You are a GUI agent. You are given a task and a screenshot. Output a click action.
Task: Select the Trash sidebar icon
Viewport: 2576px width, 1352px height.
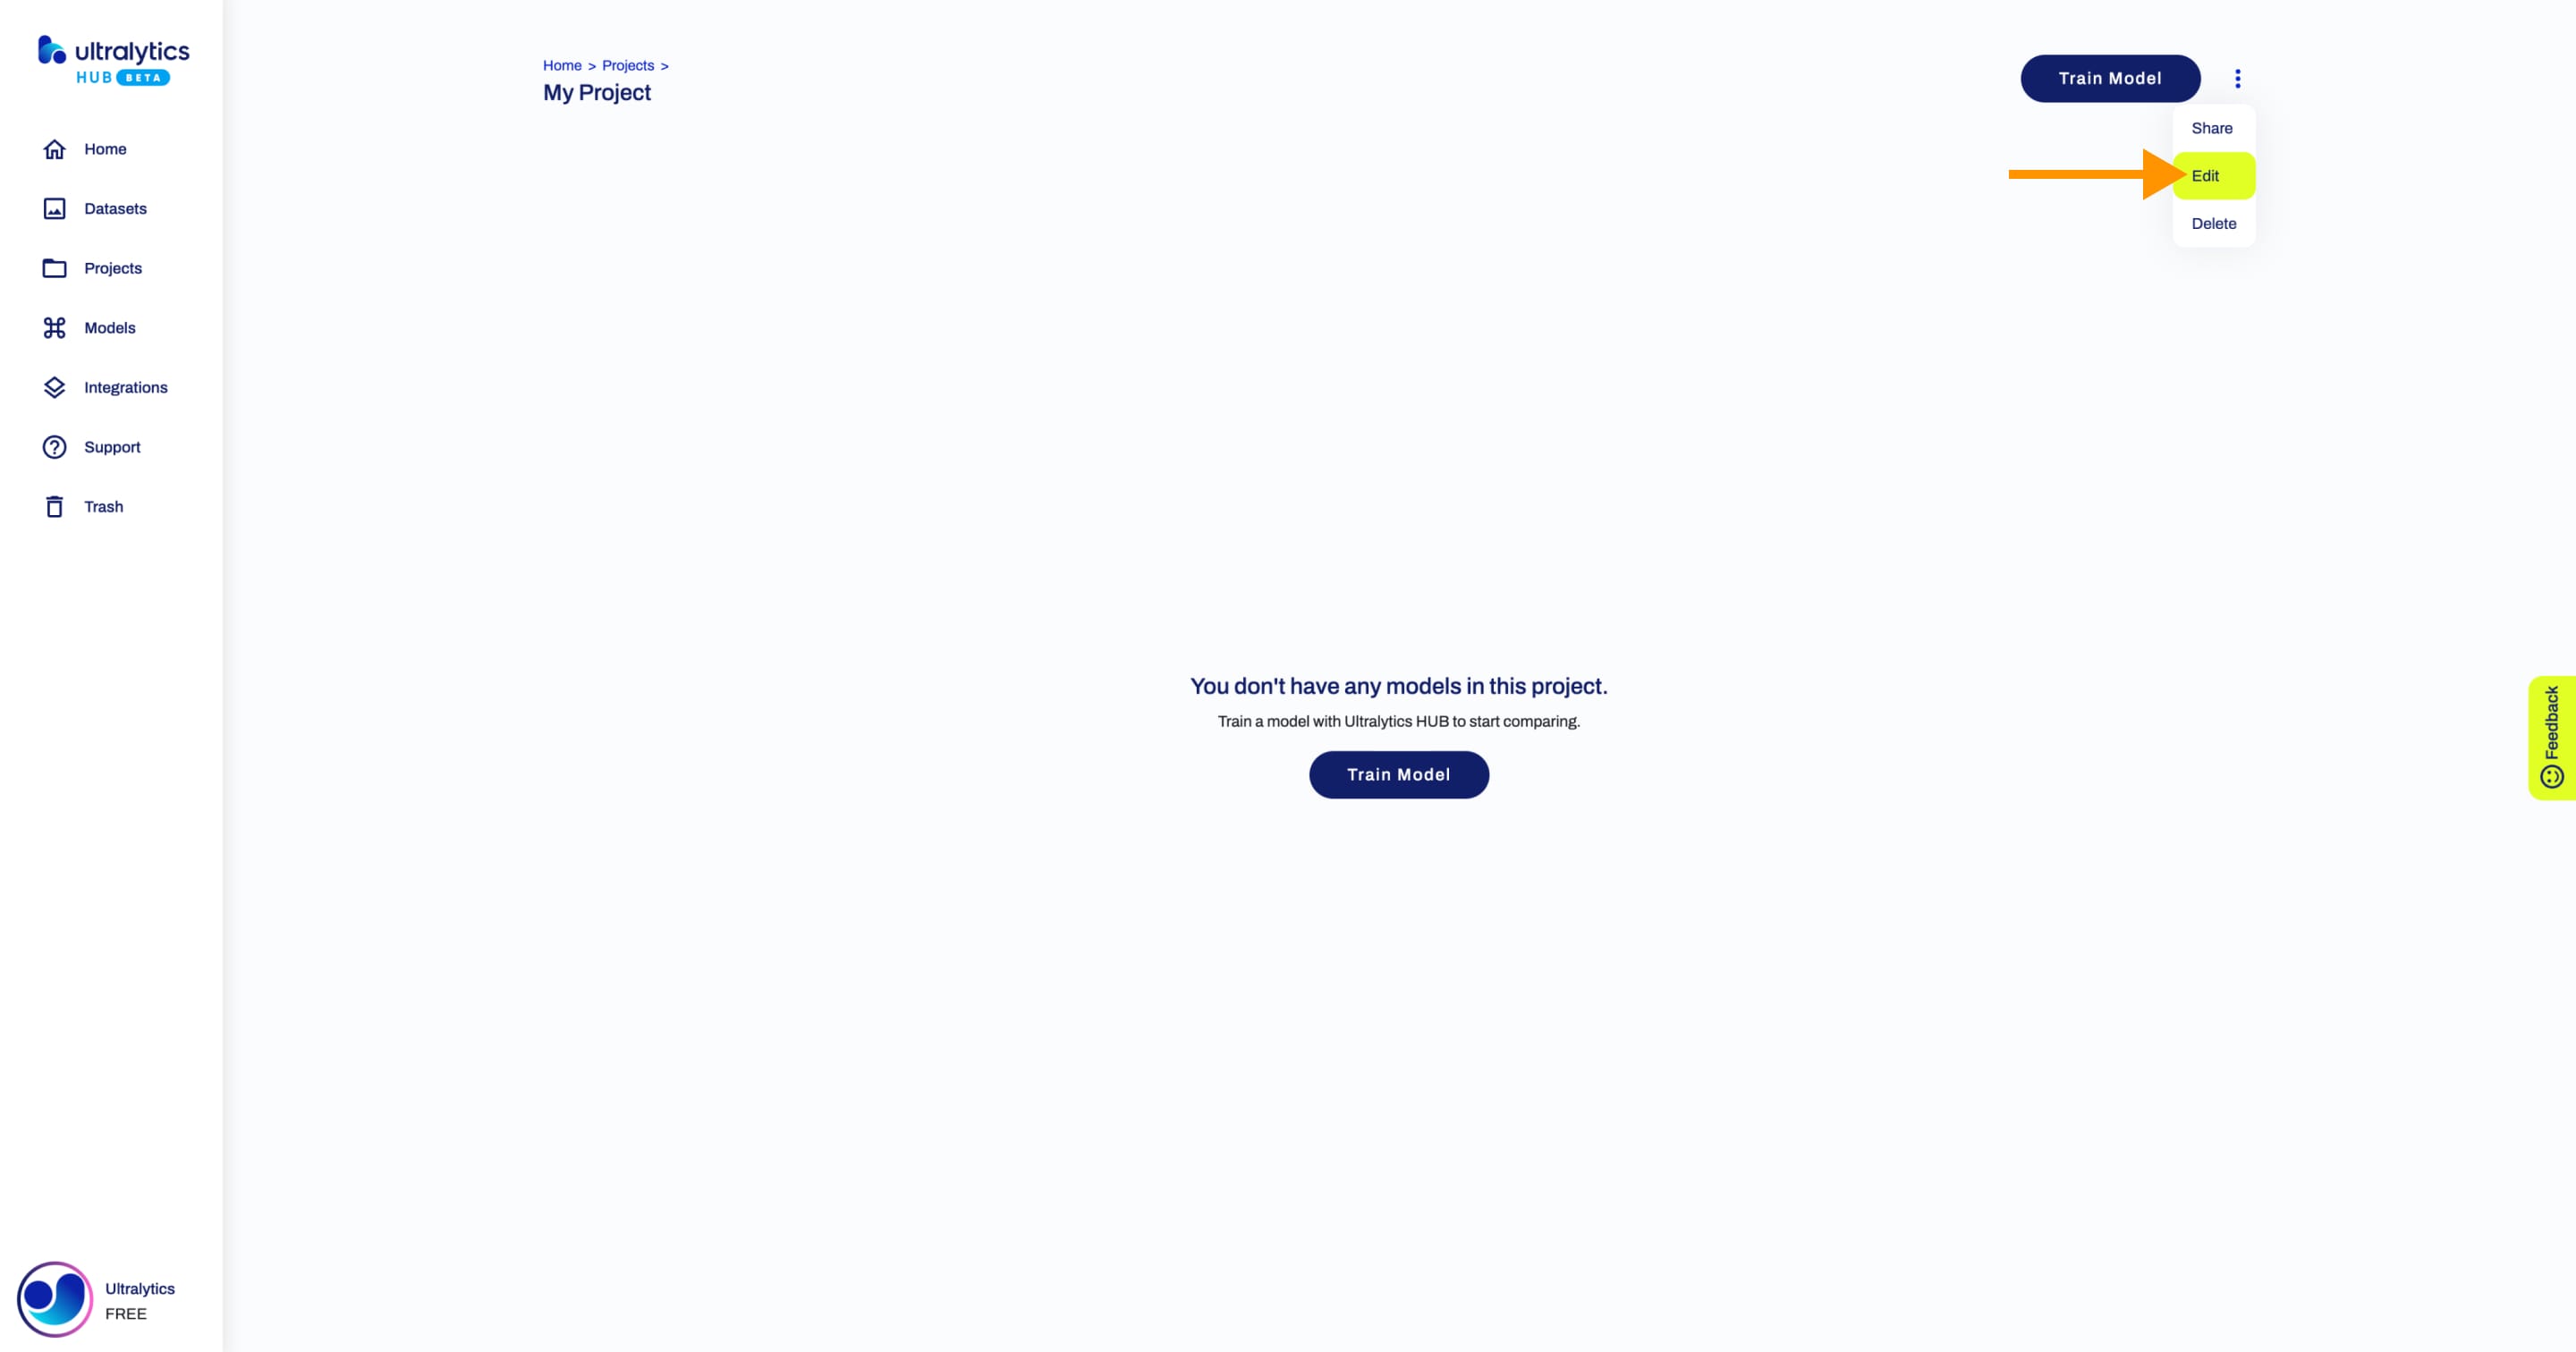pyautogui.click(x=55, y=506)
